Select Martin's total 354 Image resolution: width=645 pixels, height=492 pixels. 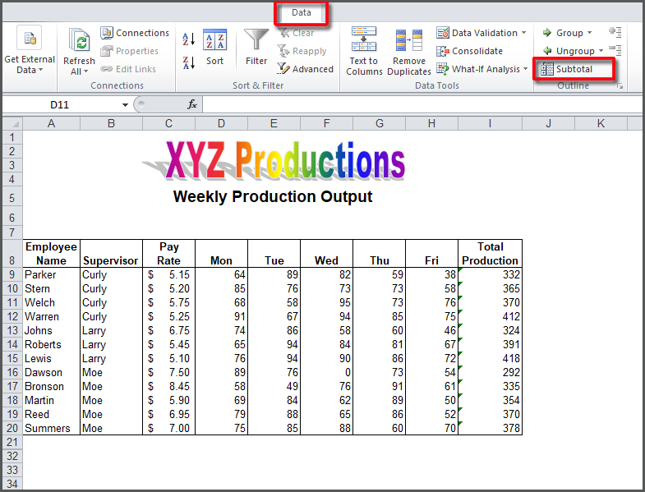coord(490,401)
